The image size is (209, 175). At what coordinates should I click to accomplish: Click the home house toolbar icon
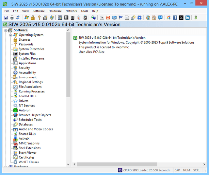point(154,17)
